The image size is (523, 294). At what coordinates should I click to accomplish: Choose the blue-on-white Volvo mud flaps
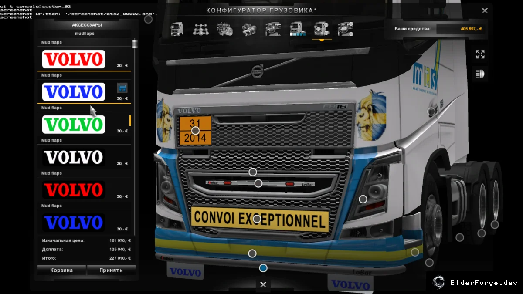(74, 92)
